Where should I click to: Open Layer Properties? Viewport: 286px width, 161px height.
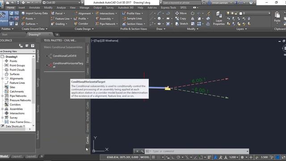pos(219,18)
